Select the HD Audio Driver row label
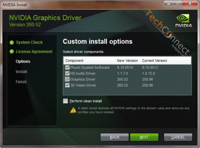200x148 pixels. [x=83, y=73]
